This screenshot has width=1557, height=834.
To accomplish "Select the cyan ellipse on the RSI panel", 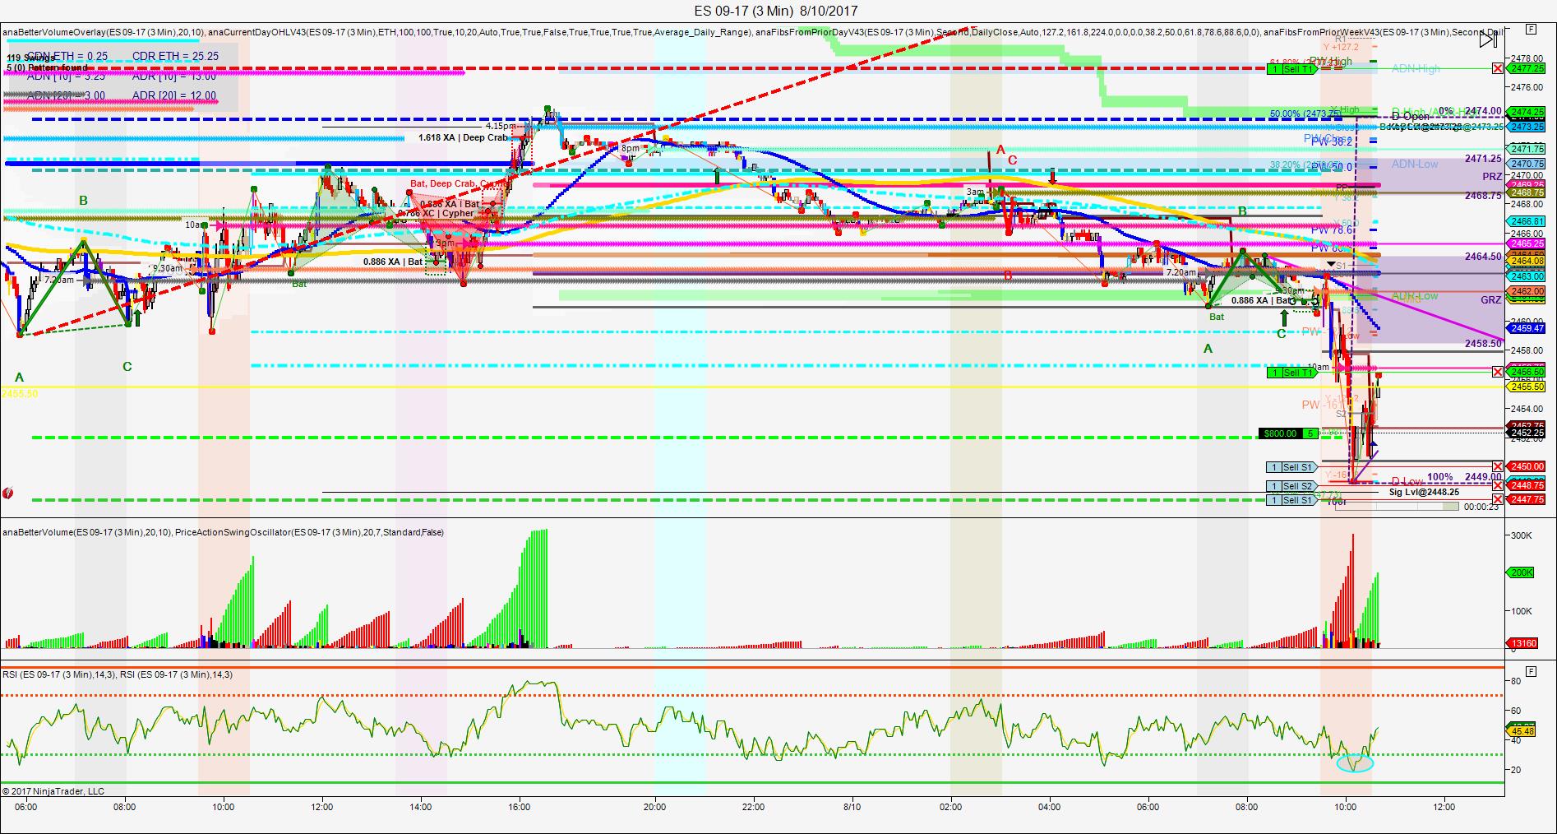I will 1355,762.
